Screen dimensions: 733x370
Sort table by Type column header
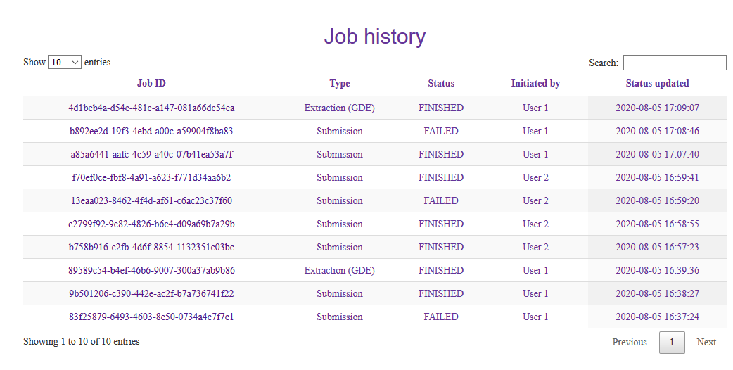click(339, 83)
